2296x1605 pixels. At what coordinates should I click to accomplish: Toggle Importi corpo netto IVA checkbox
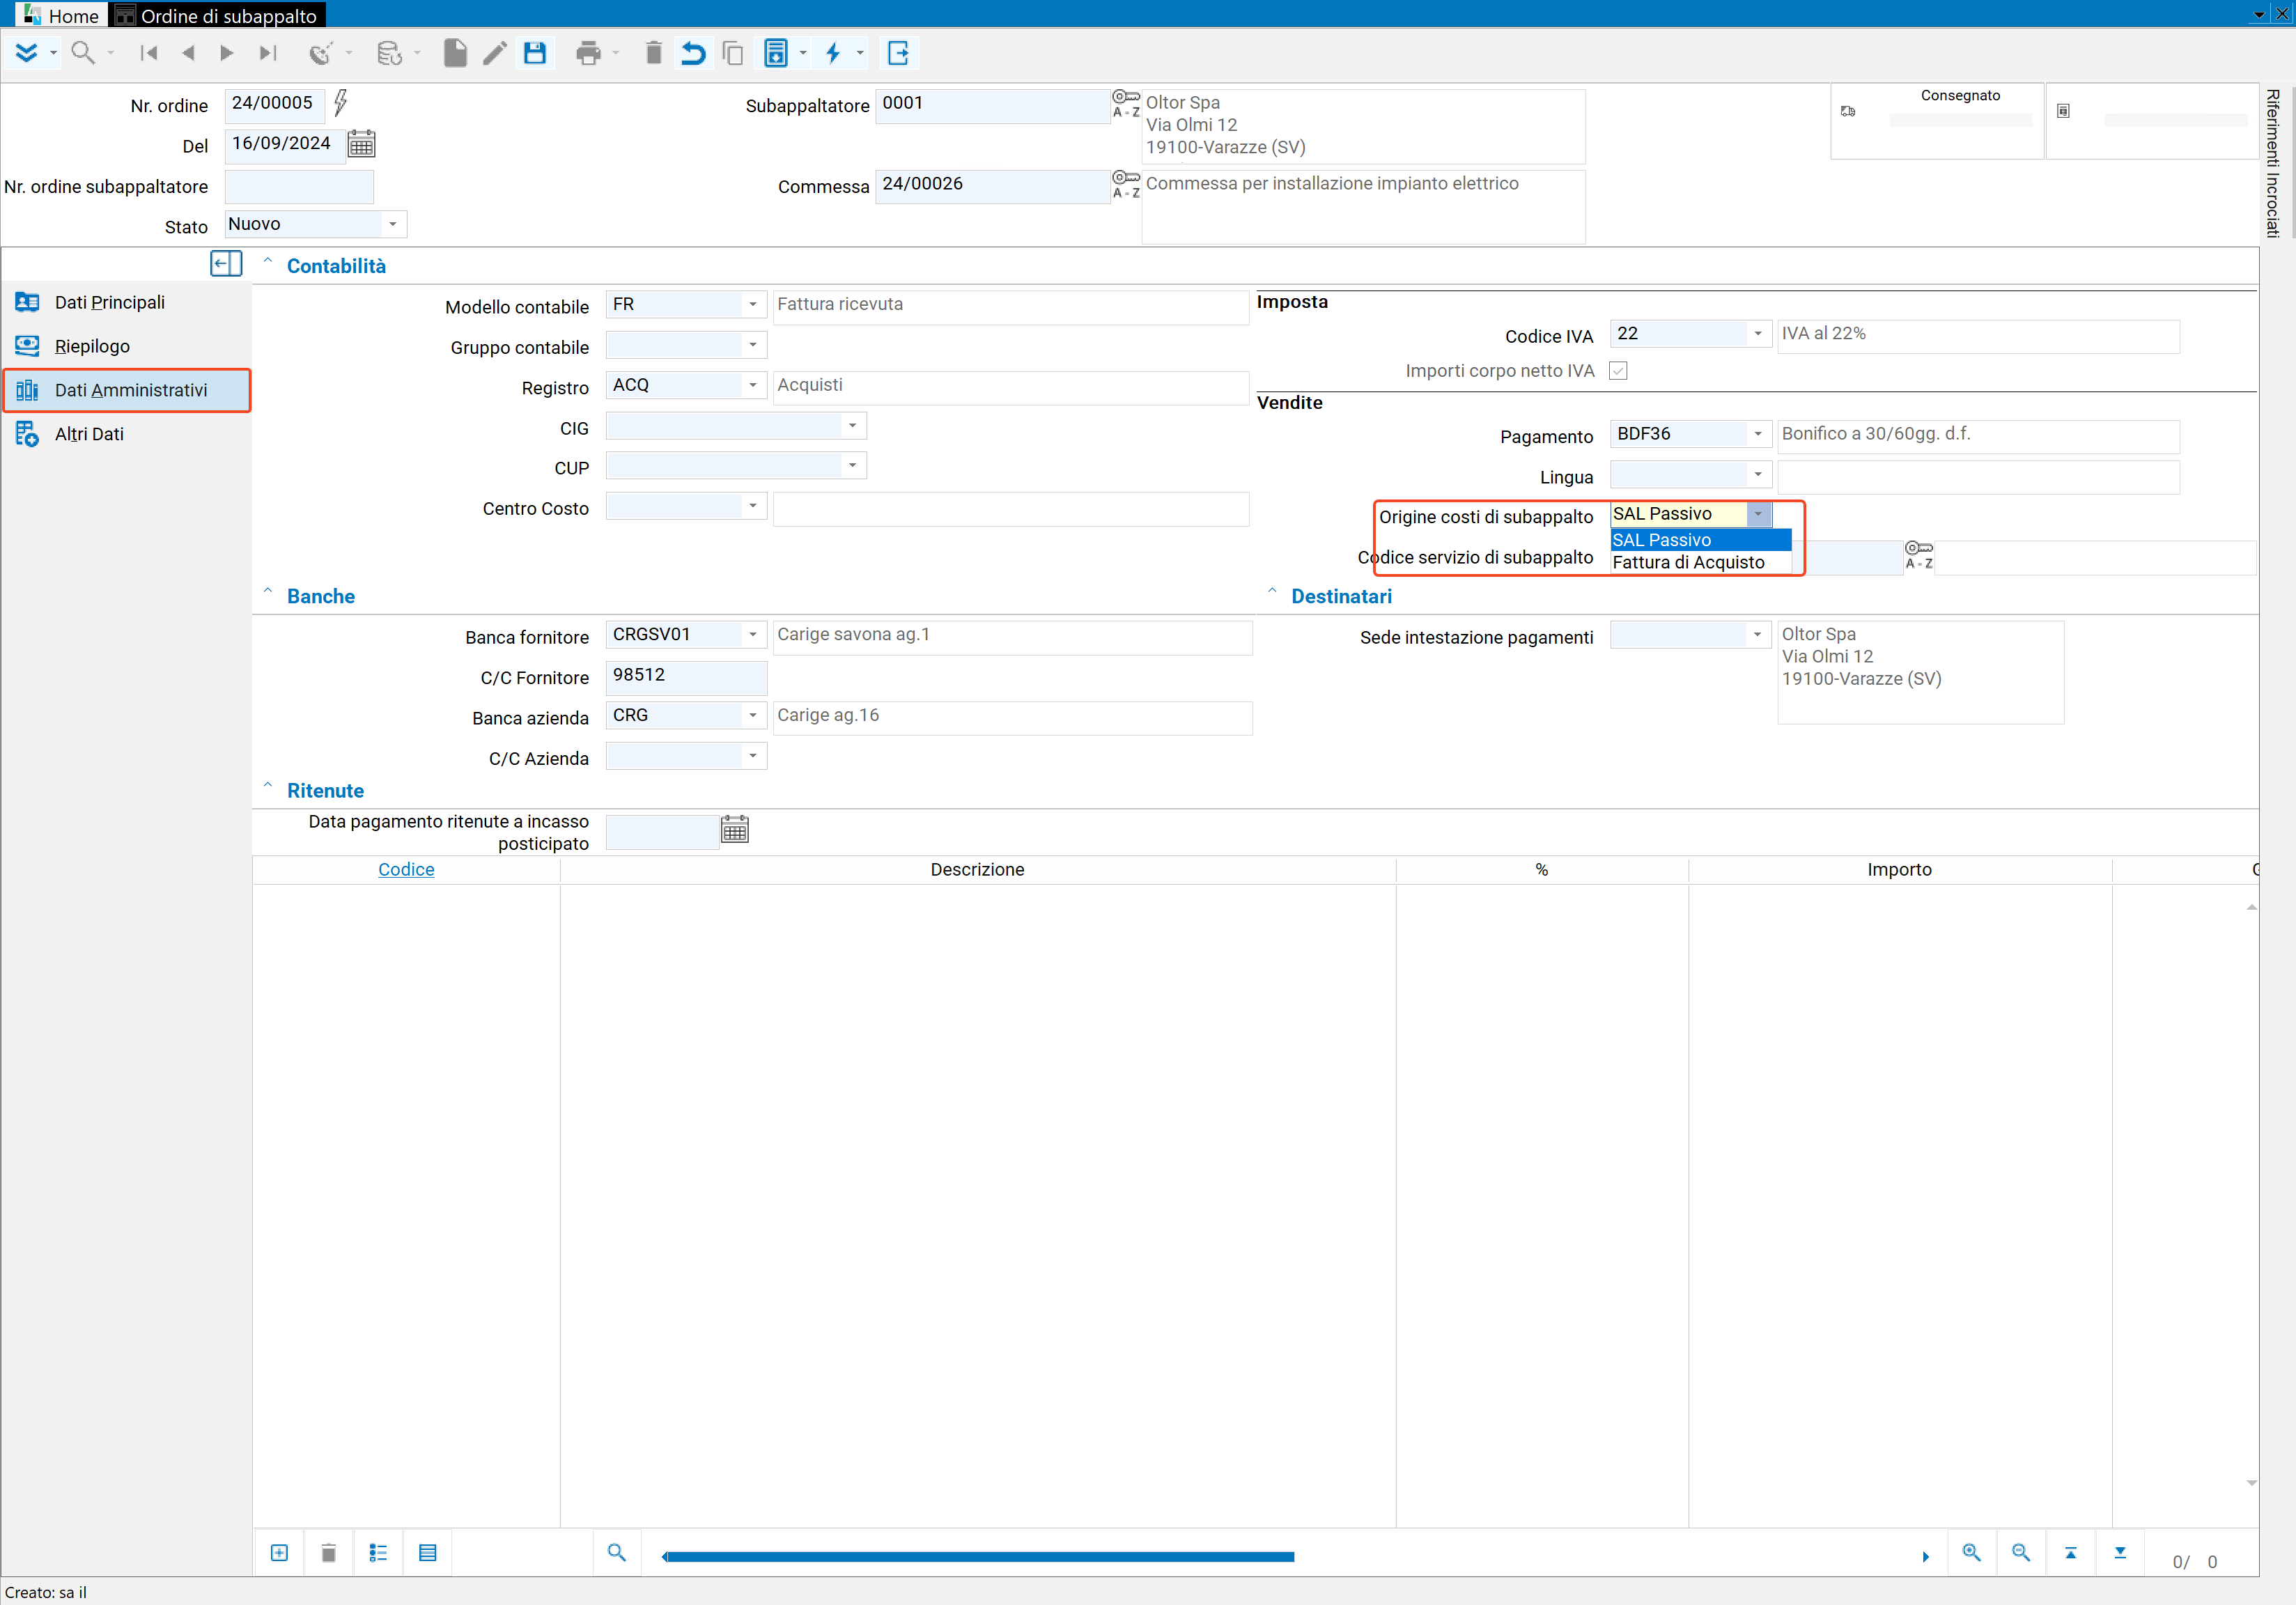(x=1618, y=371)
